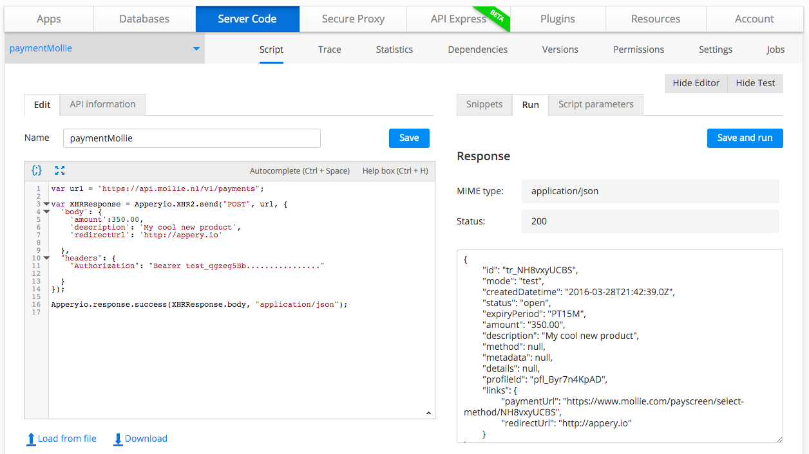Open the API Express beta tab

point(459,19)
